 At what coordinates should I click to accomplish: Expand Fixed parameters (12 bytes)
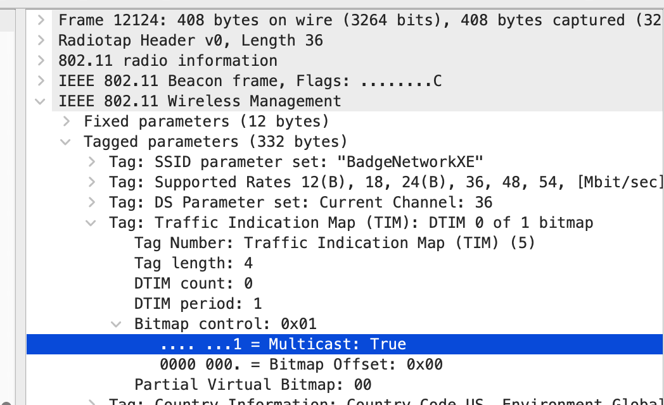[66, 121]
